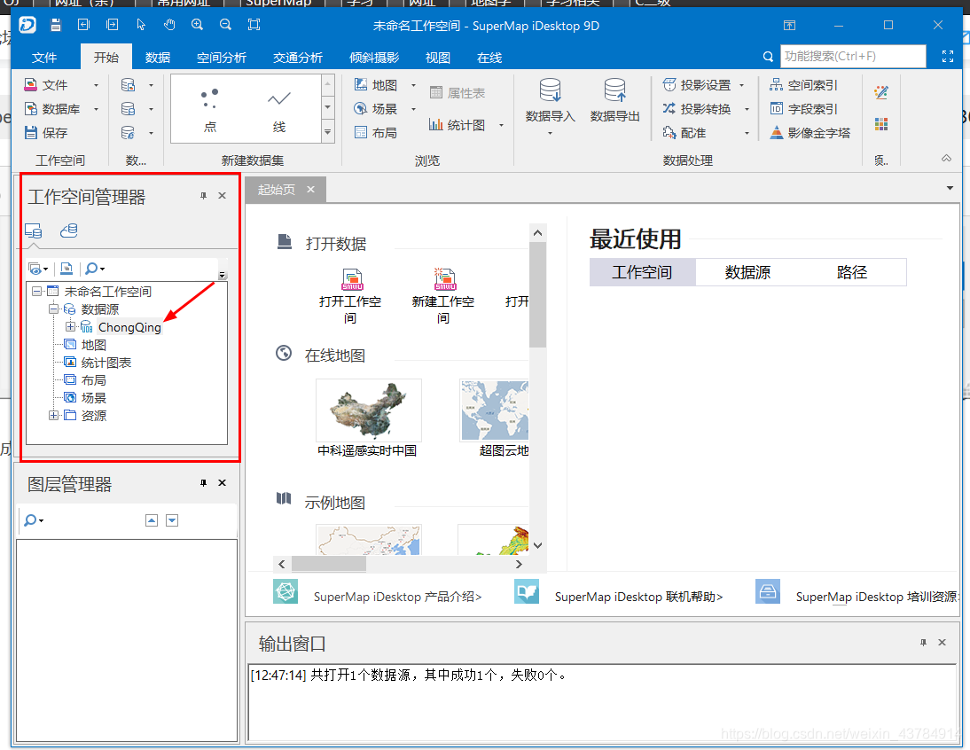The image size is (970, 750).
Task: Switch to the 倾斜摄影 ribbon tab
Action: [374, 58]
